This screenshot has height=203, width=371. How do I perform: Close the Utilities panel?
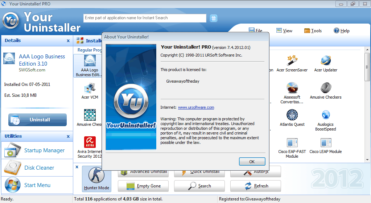68,136
